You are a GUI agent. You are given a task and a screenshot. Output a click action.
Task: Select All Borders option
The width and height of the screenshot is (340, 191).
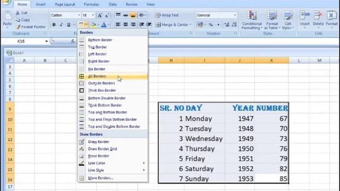(113, 76)
